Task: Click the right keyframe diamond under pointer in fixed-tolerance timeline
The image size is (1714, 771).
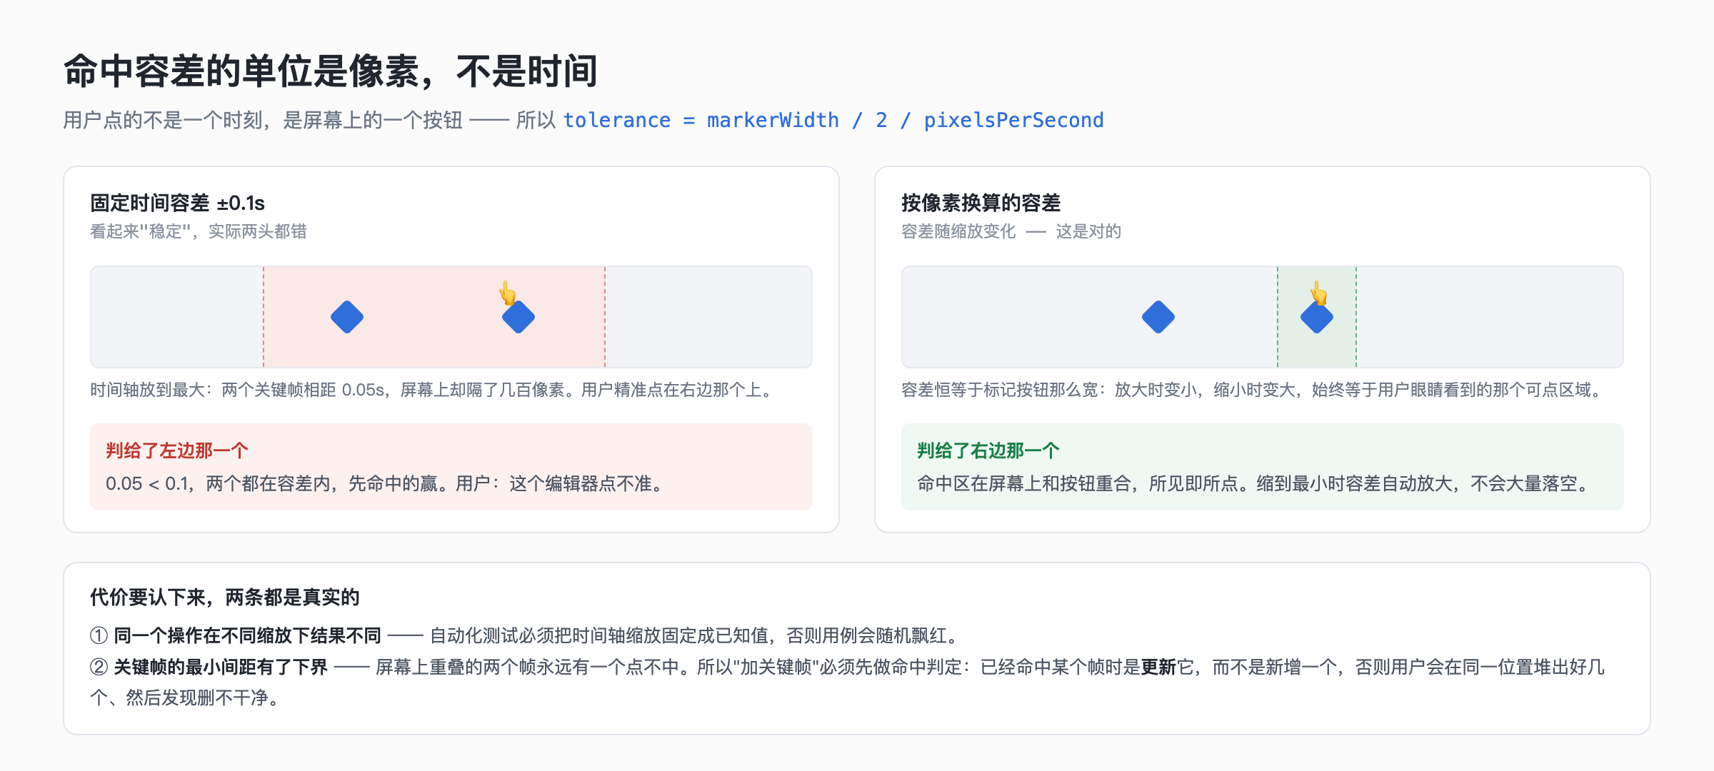Action: click(x=518, y=317)
